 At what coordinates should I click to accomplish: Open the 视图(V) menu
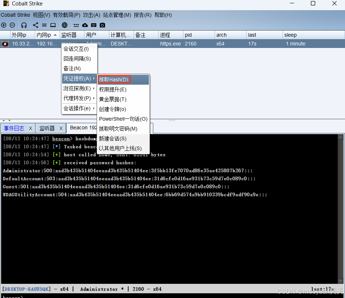(41, 15)
